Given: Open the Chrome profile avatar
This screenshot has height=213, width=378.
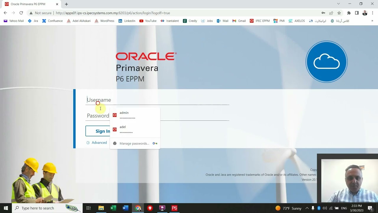Looking at the screenshot, I should (365, 13).
